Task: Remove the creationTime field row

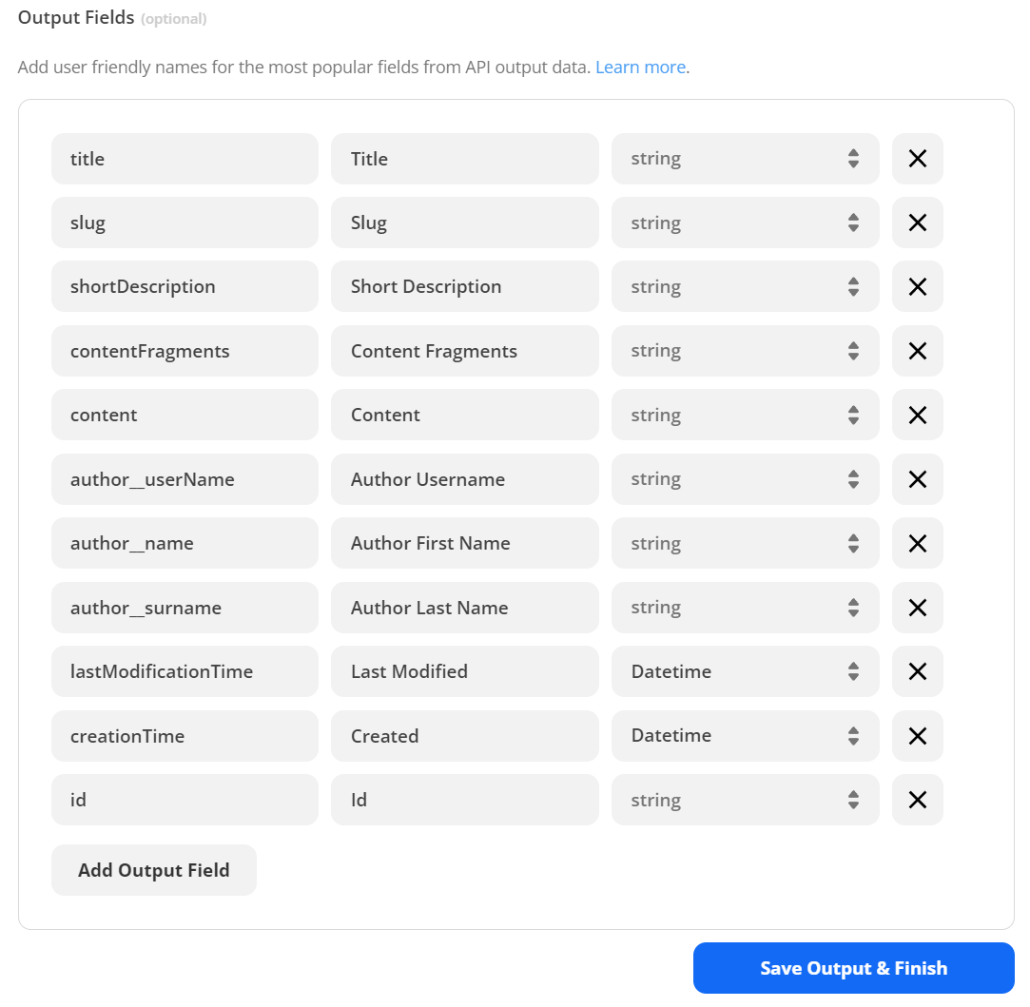Action: 917,736
